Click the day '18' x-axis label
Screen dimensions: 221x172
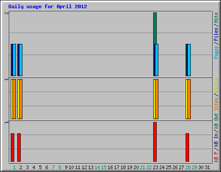coord(123,167)
